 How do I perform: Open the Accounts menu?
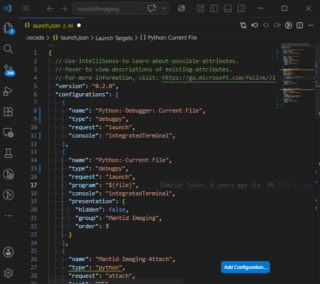(x=8, y=252)
